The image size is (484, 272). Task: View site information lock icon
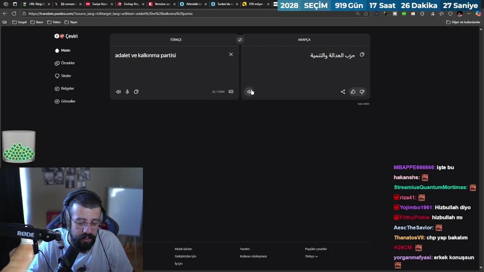(x=24, y=14)
